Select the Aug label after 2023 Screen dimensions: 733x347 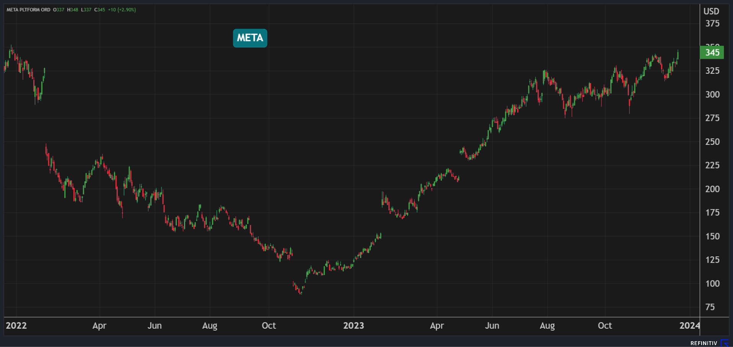[547, 326]
